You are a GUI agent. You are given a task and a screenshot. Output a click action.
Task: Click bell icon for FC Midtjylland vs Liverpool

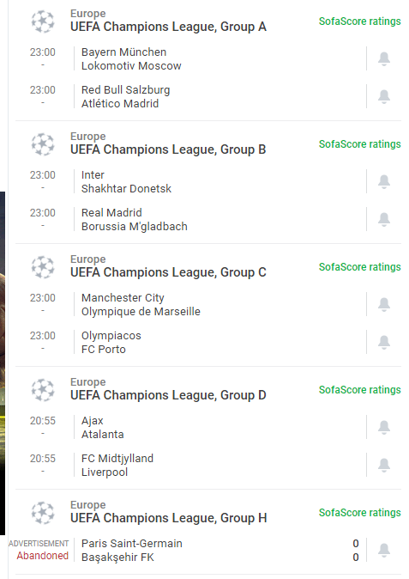(384, 465)
